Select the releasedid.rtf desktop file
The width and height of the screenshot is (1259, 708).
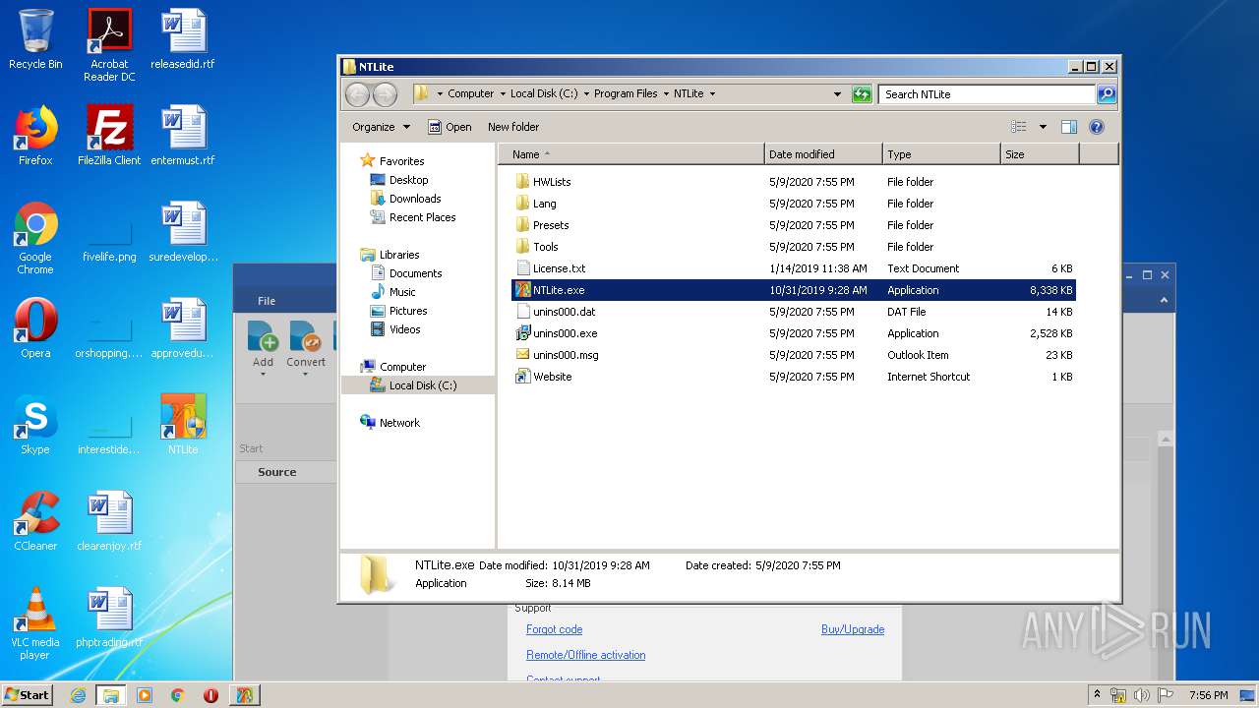coord(183,39)
